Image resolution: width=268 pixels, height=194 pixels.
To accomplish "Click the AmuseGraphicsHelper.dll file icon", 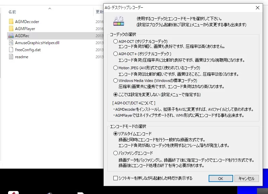I will 11,42.
